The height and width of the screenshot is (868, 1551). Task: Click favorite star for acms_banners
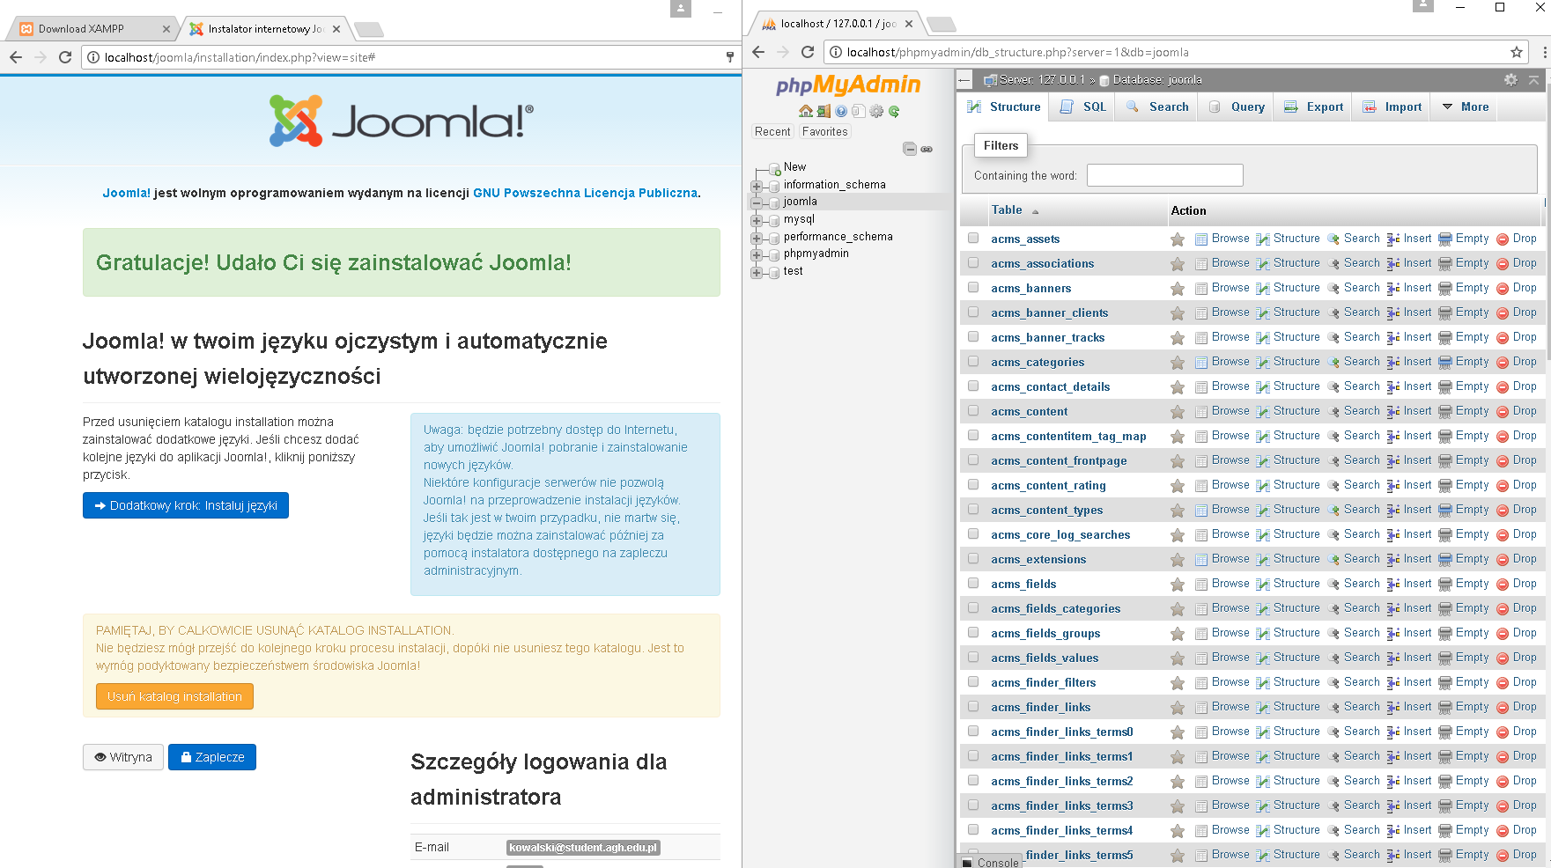[x=1178, y=289]
